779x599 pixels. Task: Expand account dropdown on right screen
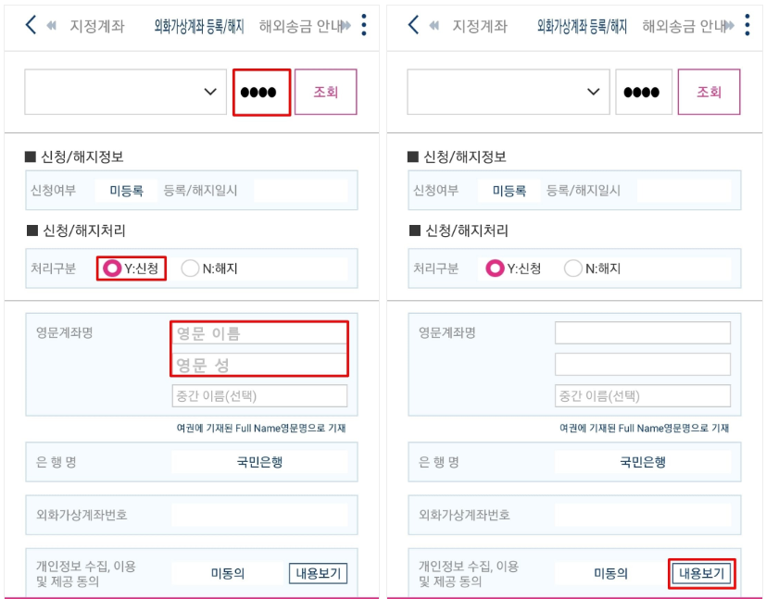[x=509, y=92]
